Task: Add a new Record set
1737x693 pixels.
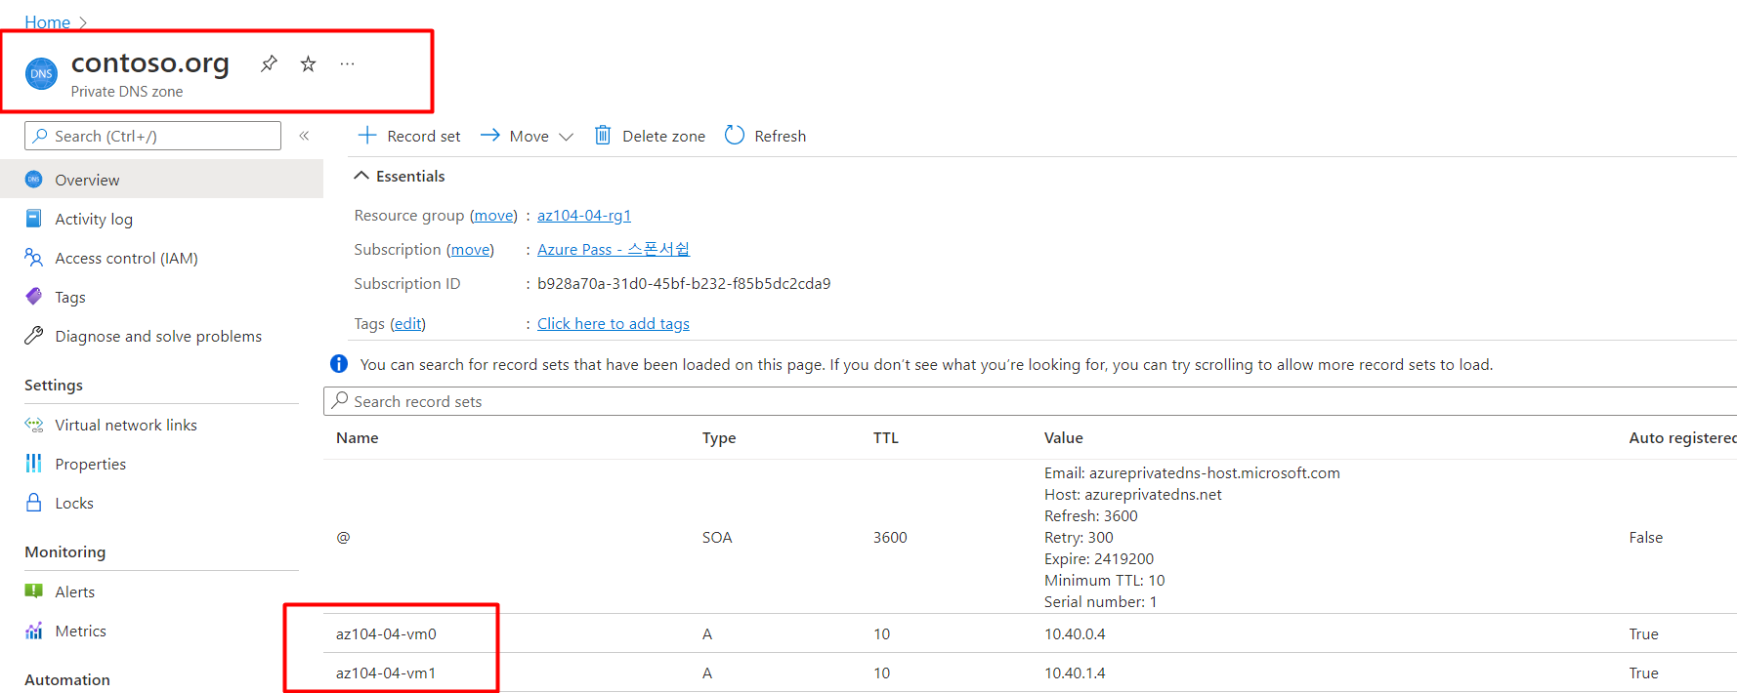Action: tap(409, 136)
